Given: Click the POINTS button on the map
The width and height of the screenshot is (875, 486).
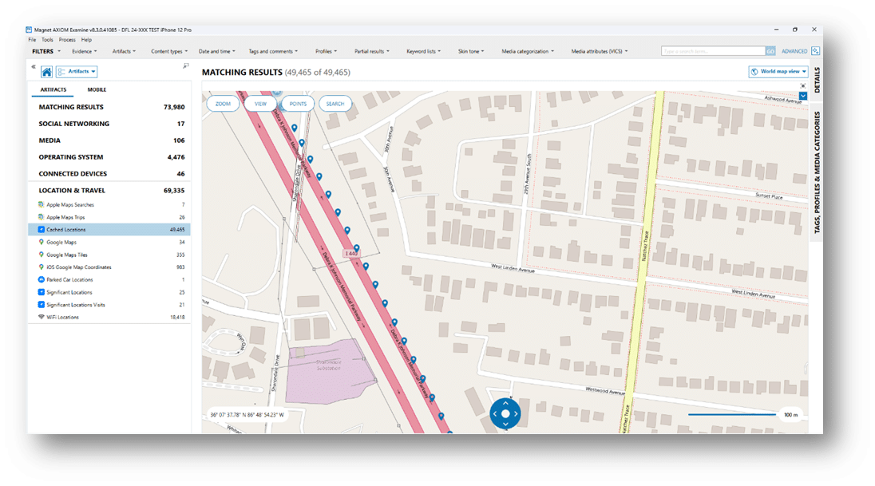Looking at the screenshot, I should pos(297,103).
